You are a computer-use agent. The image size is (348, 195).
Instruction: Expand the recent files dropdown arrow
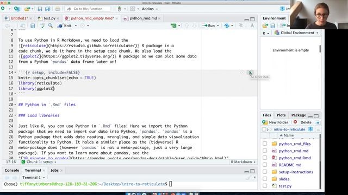point(33,9)
